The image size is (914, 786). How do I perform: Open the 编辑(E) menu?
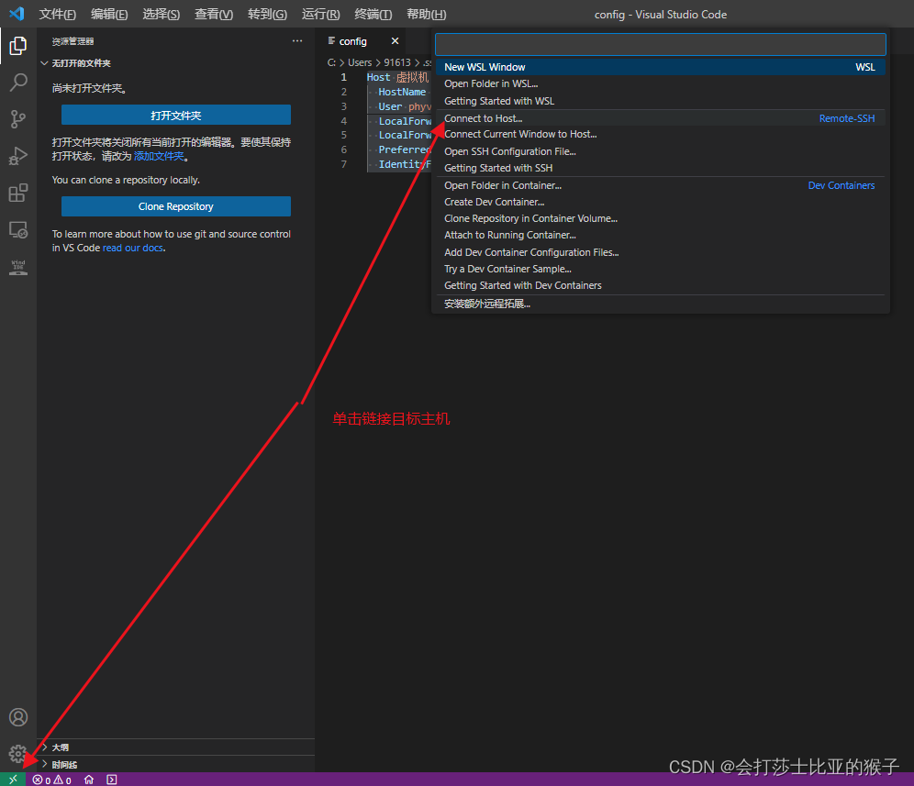coord(109,14)
